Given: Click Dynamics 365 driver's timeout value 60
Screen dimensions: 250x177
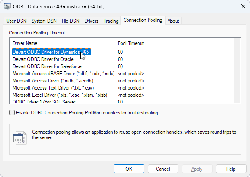Looking at the screenshot, I should point(120,52).
